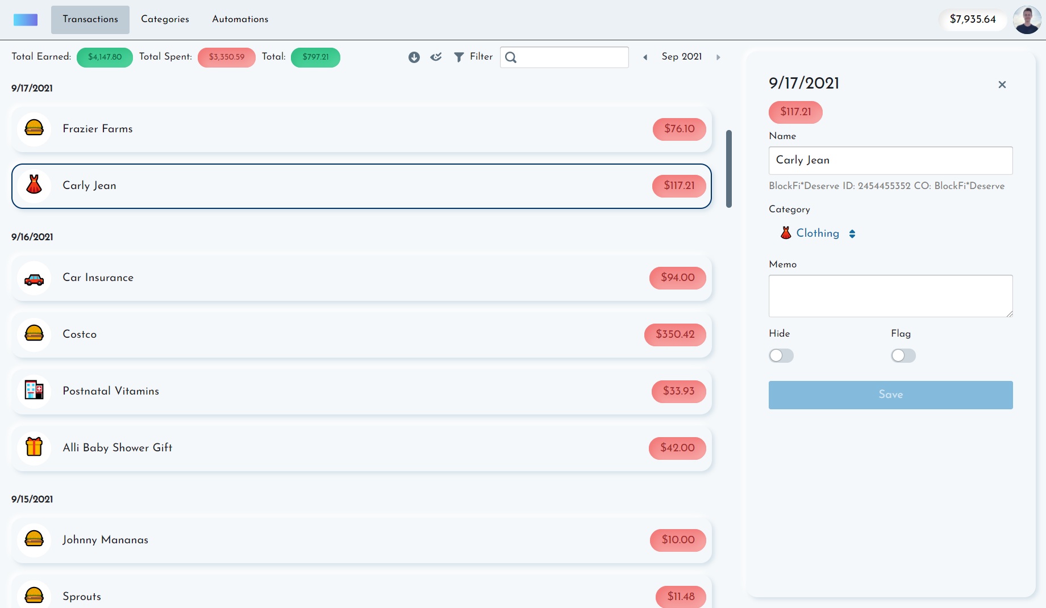
Task: Open the Johnny Mananas transaction
Action: [x=361, y=540]
